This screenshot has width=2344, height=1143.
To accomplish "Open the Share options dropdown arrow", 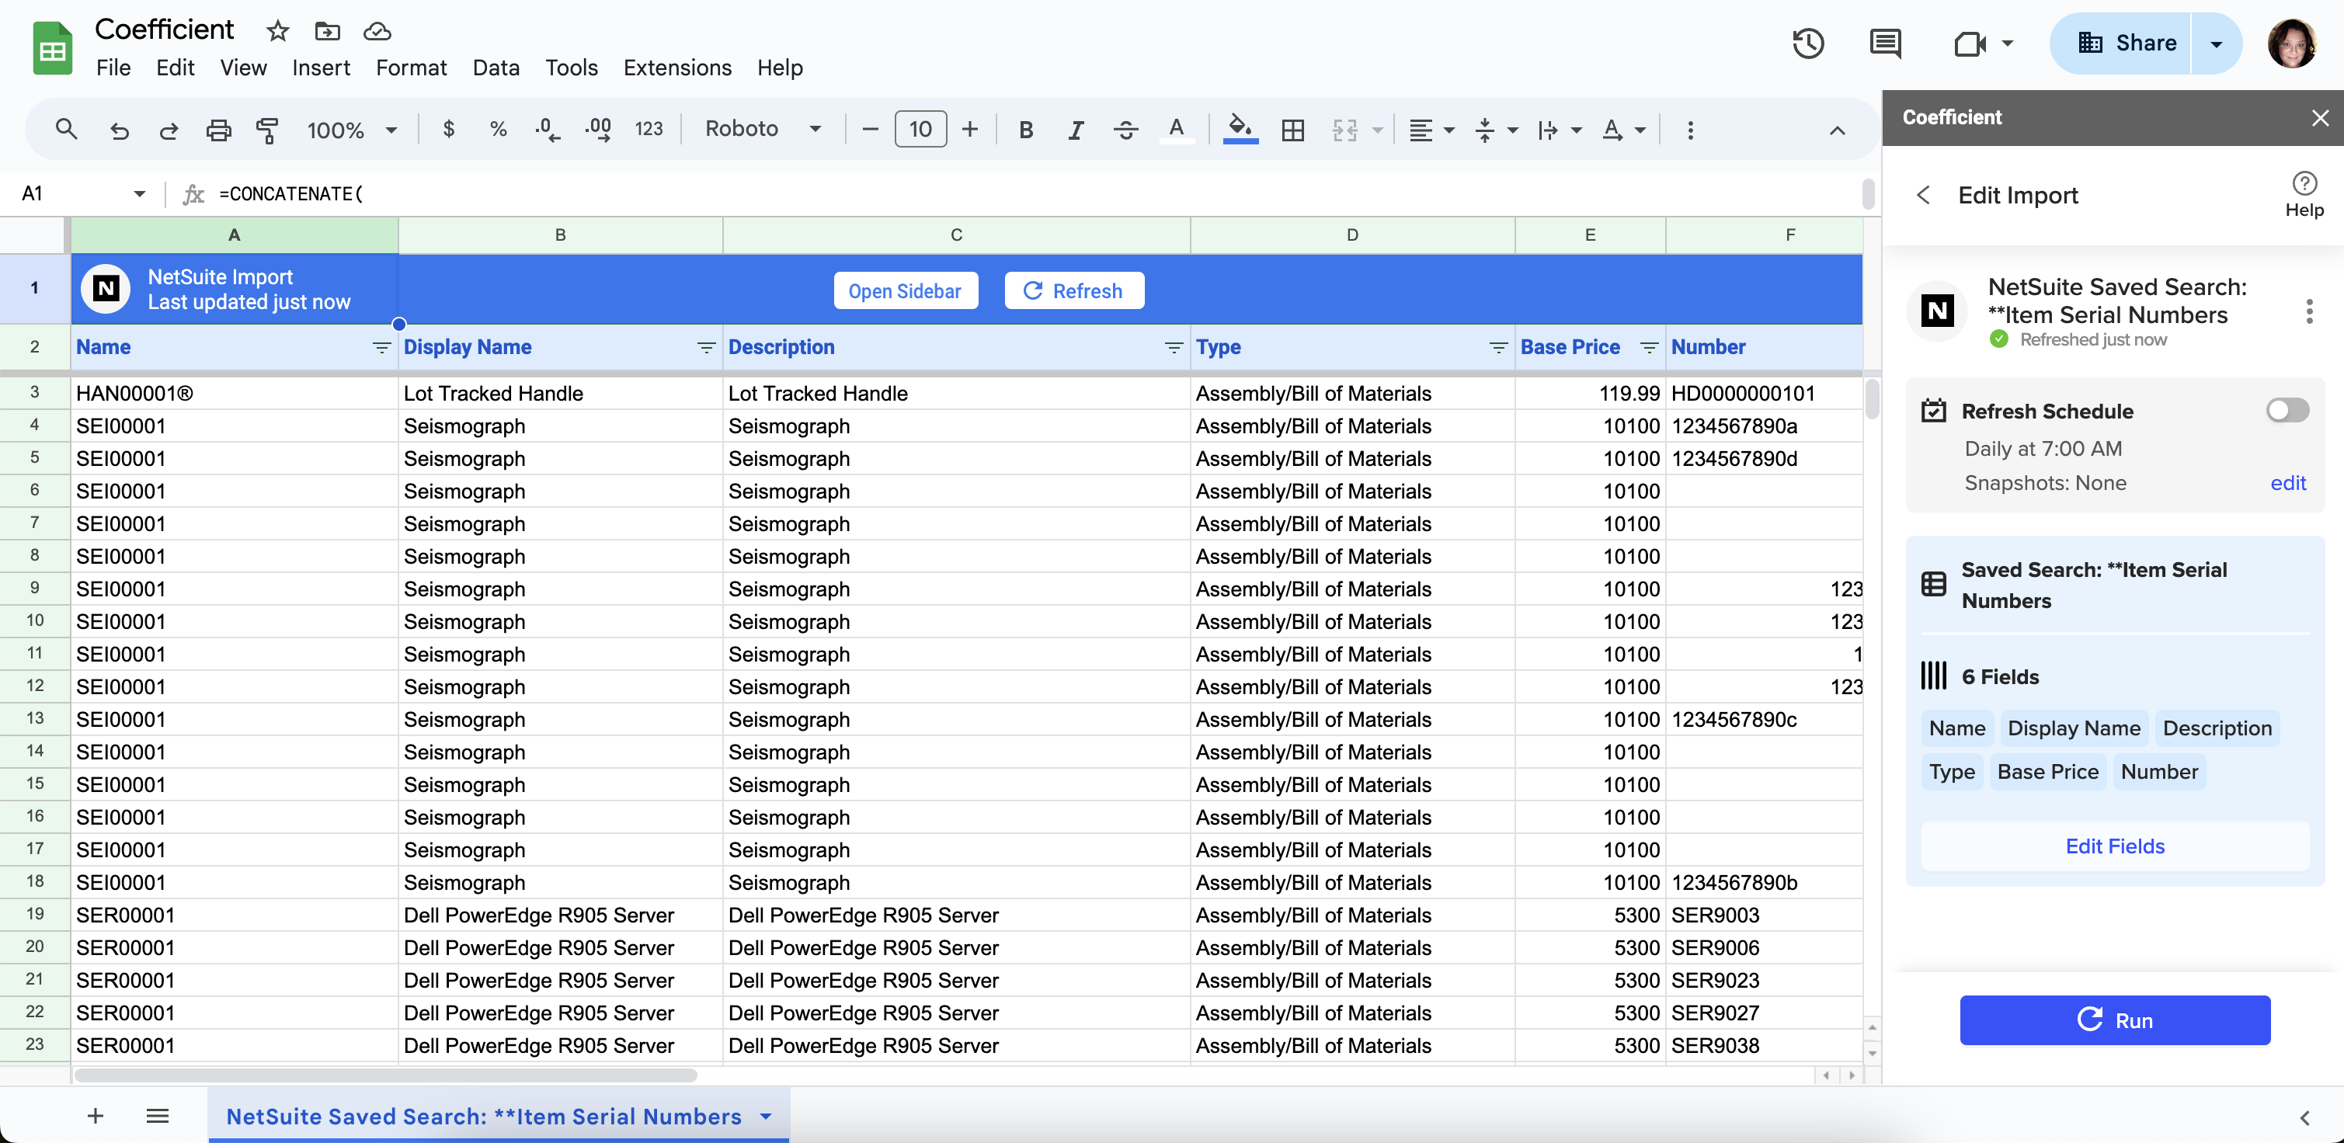I will pyautogui.click(x=2216, y=43).
